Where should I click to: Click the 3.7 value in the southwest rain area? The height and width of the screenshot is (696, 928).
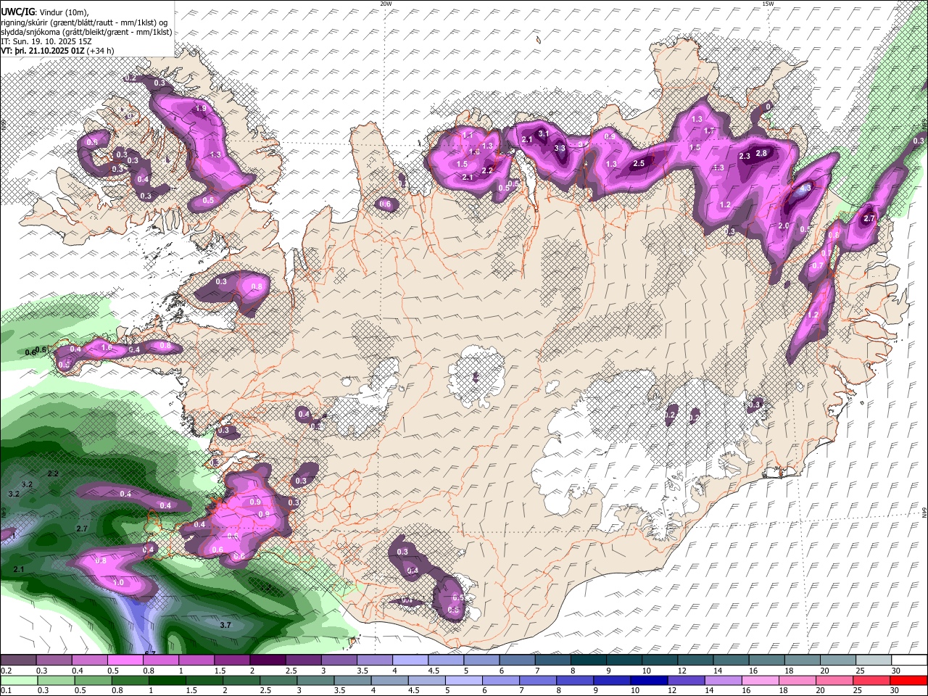pyautogui.click(x=225, y=624)
